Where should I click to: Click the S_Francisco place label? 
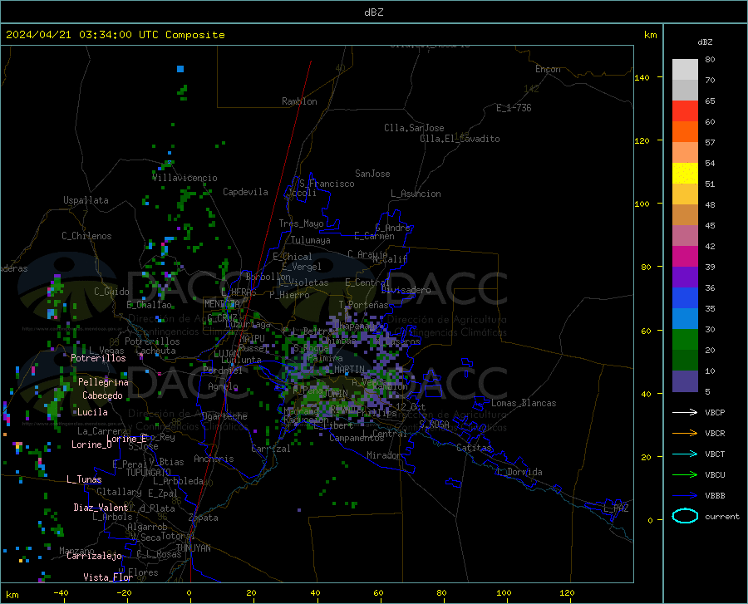pyautogui.click(x=327, y=184)
